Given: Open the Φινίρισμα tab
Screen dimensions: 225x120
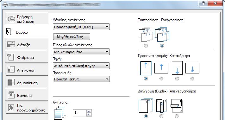Looking at the screenshot, I should click(x=27, y=57).
